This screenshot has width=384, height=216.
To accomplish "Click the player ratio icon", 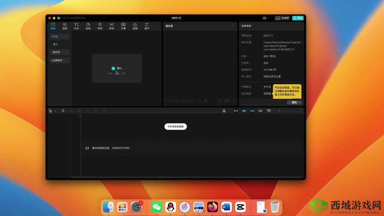I will tap(227, 101).
